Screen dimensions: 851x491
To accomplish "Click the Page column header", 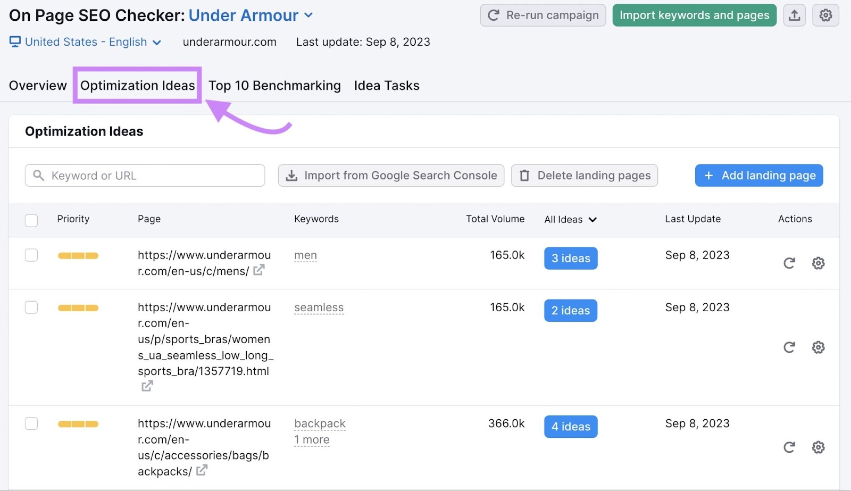I will (149, 219).
